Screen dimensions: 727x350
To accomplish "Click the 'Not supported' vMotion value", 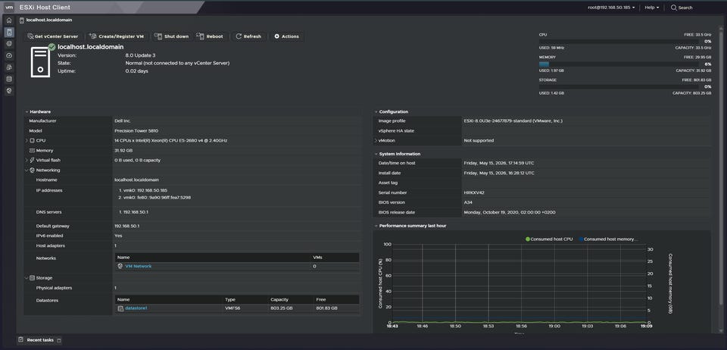I will [x=479, y=140].
